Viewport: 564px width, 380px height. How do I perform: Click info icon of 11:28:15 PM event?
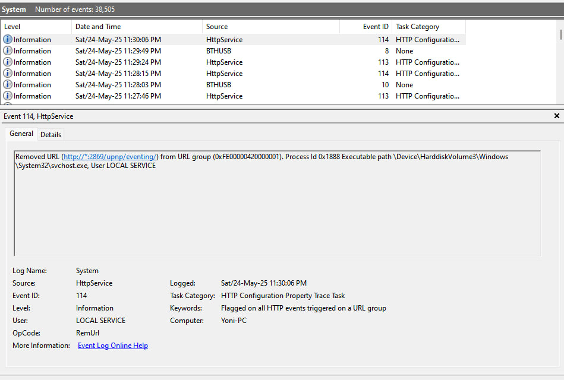tap(8, 73)
